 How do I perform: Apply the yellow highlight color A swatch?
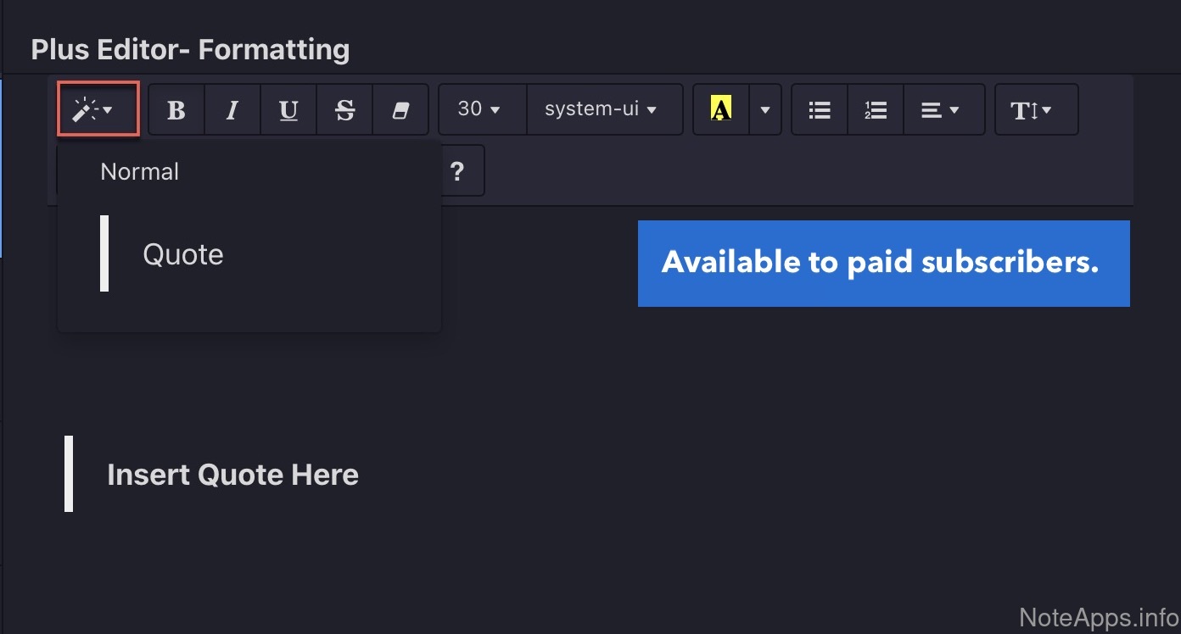(720, 109)
